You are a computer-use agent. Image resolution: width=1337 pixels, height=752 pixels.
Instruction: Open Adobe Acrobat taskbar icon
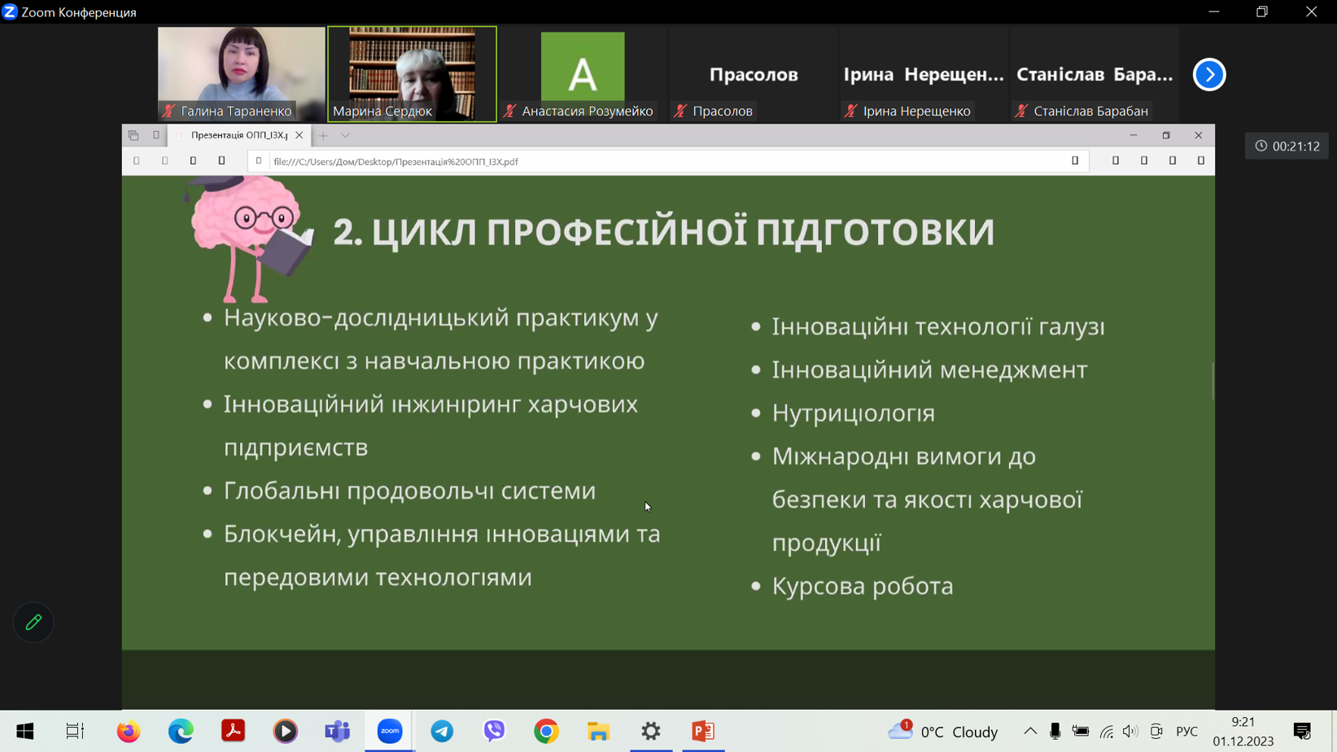(x=233, y=731)
